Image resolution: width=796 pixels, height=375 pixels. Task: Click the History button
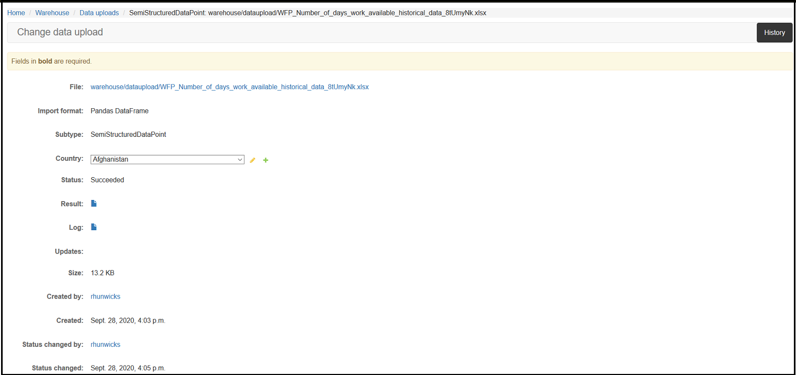(774, 33)
